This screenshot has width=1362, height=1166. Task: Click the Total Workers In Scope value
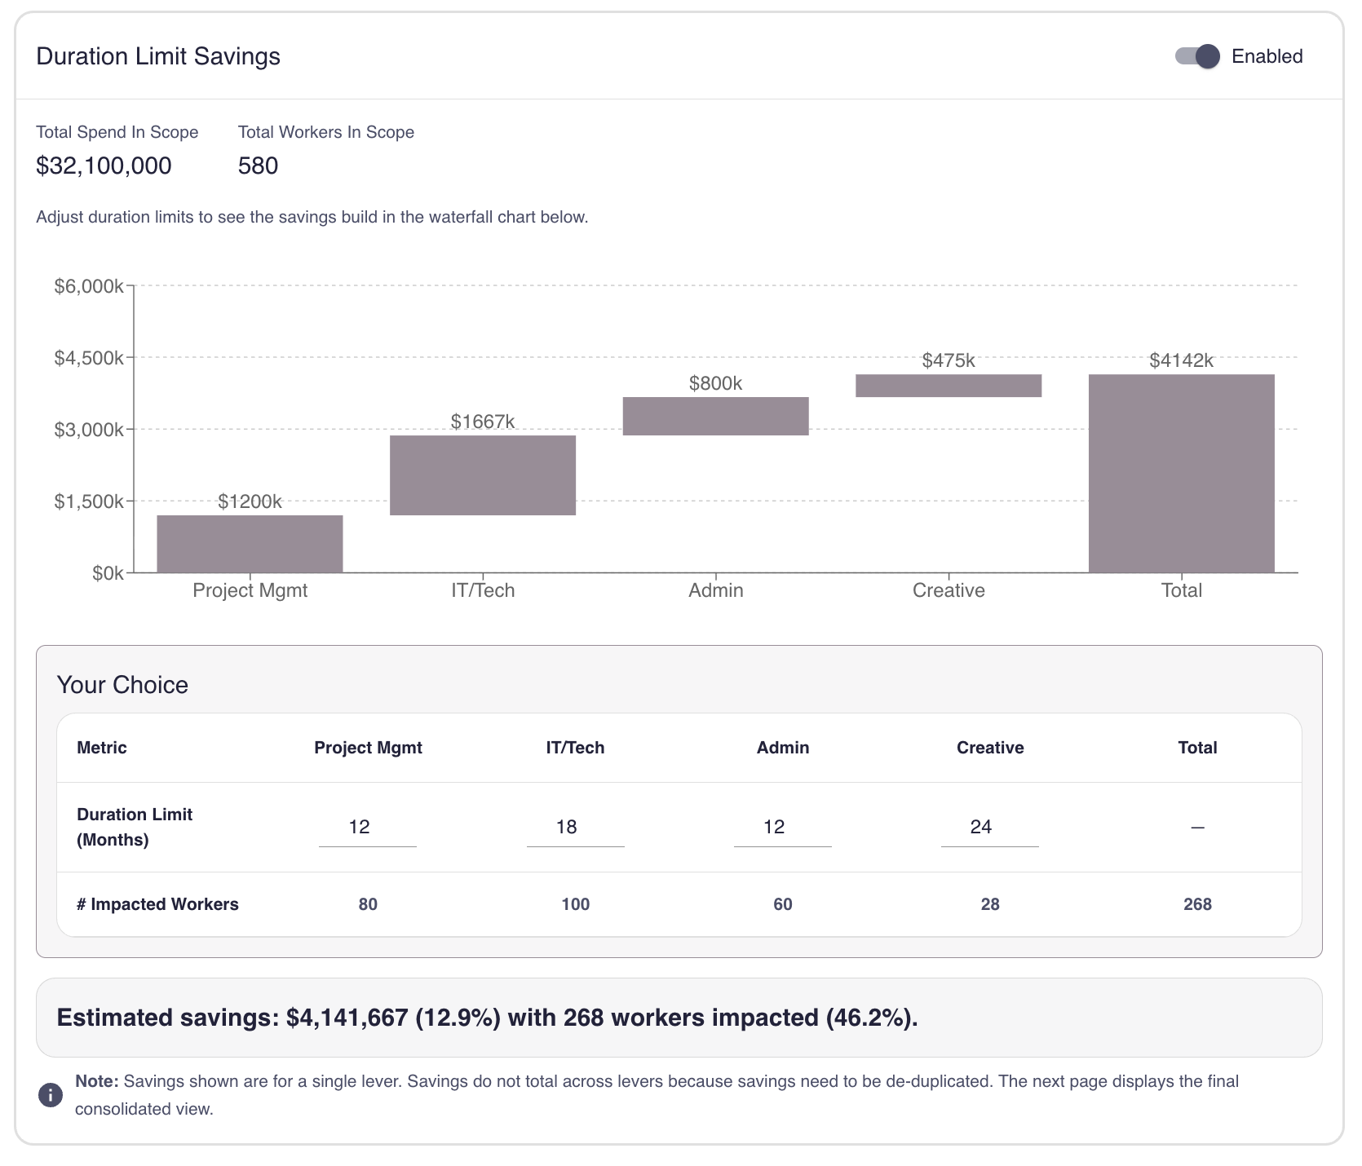click(258, 166)
